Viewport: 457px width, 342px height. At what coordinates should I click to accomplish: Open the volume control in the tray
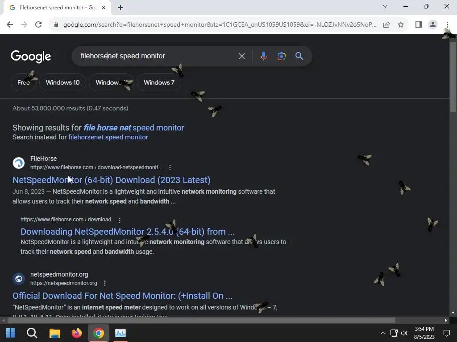click(x=404, y=333)
